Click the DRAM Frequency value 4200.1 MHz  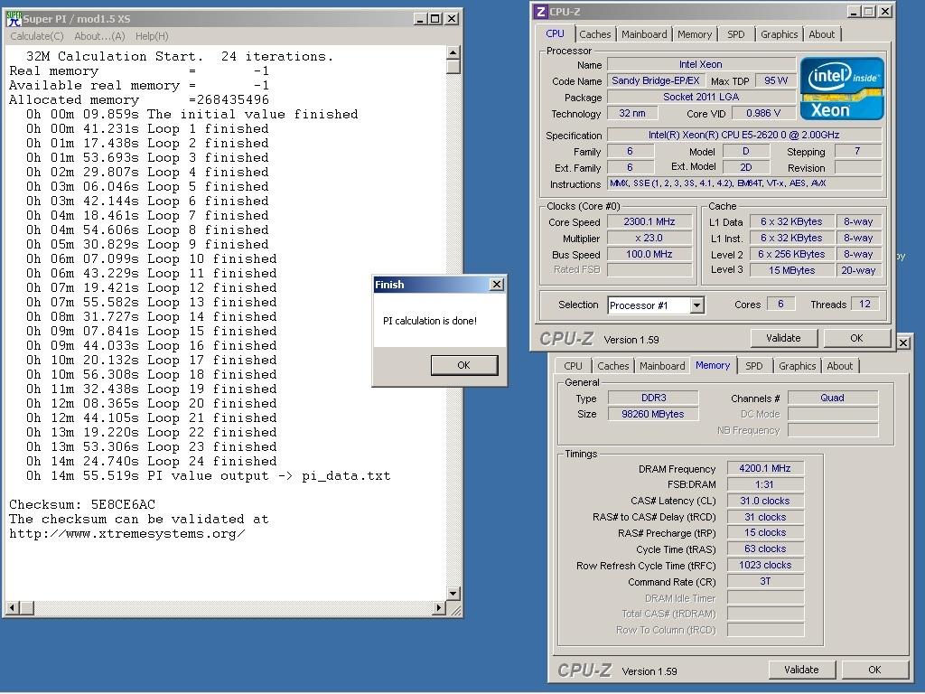tap(765, 469)
